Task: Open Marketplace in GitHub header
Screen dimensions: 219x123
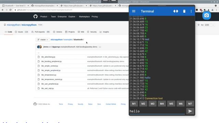Action: [x=84, y=17]
